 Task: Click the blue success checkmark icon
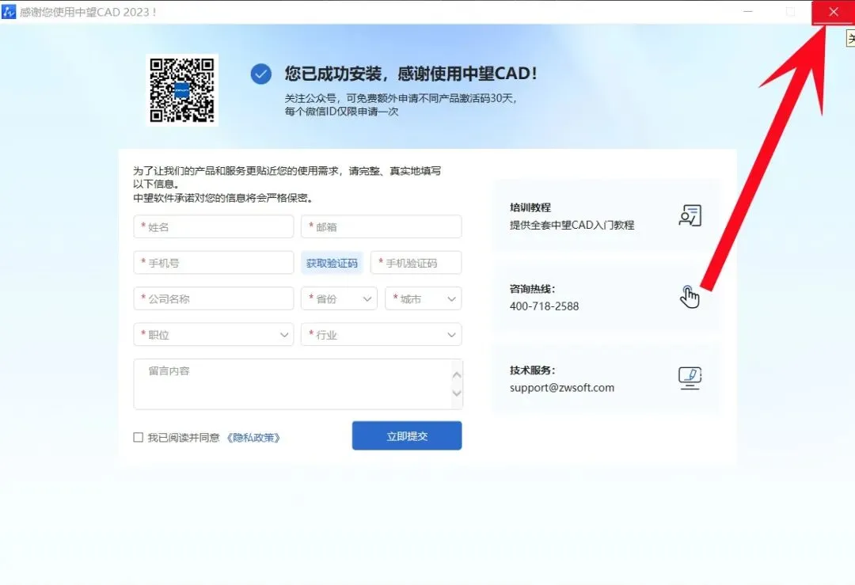[261, 74]
